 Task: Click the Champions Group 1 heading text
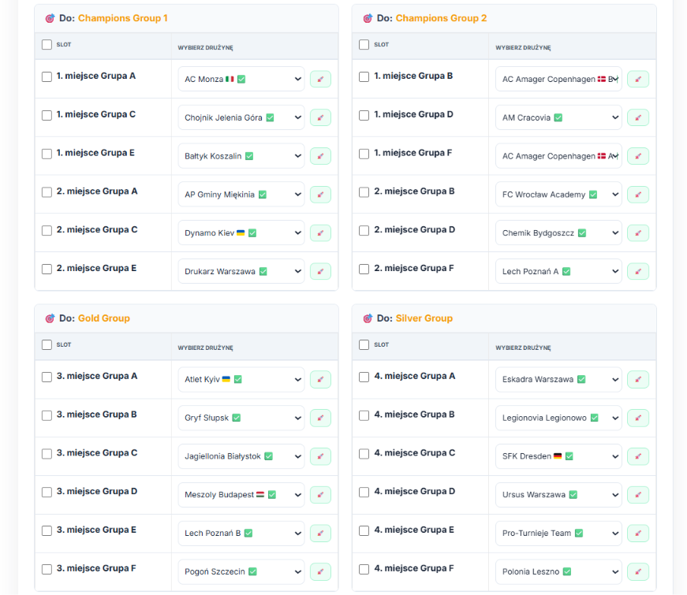[123, 18]
